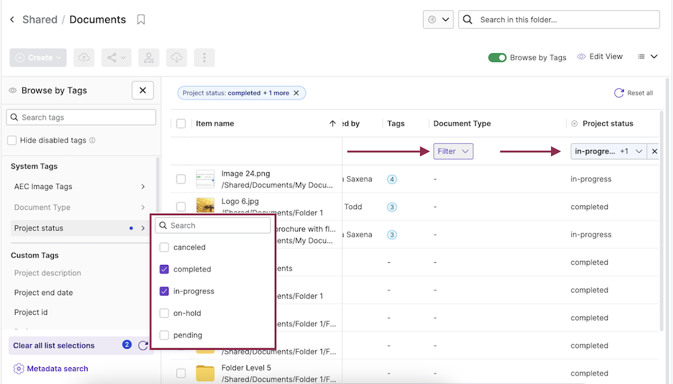This screenshot has width=673, height=384.
Task: Click the Reset all refresh icon
Action: click(x=618, y=93)
